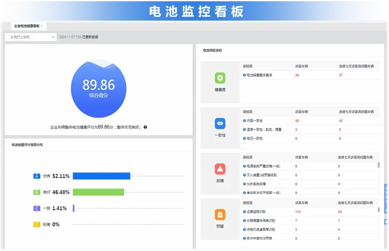Click the green 健康度 shield icon
Viewport: 389px width, 251px height.
[221, 78]
